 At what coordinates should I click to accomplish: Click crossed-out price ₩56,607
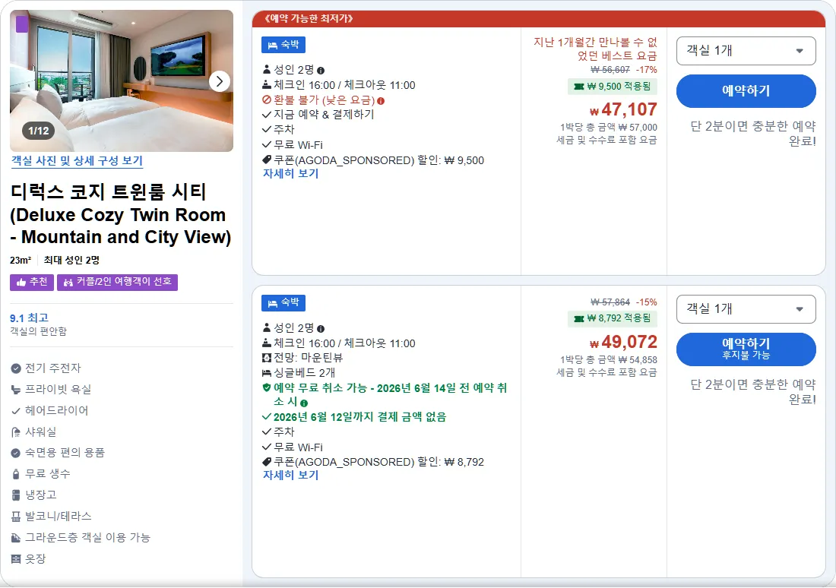coord(610,70)
